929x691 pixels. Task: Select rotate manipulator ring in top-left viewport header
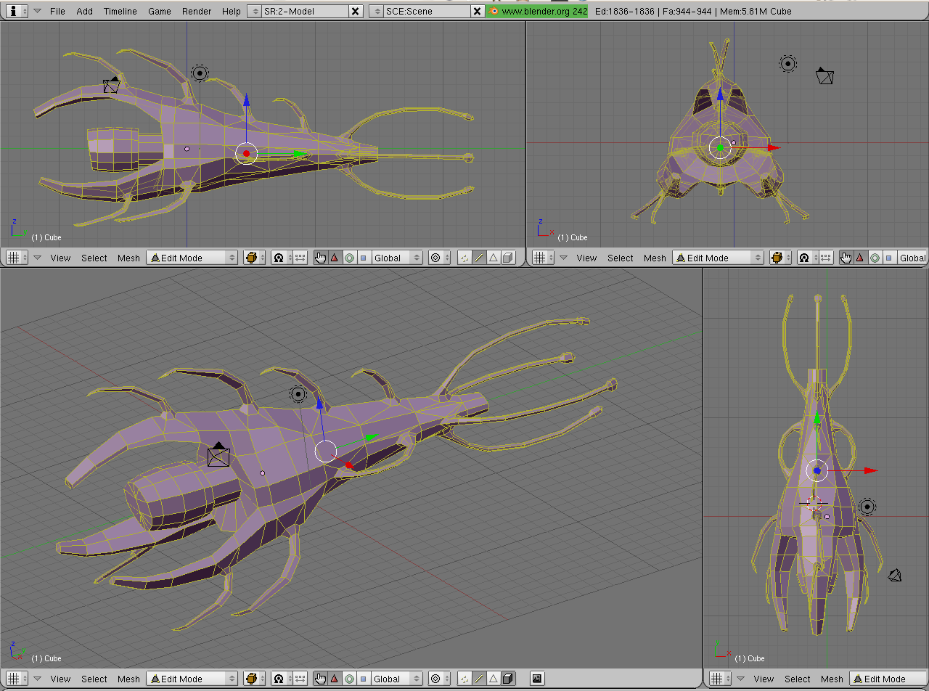pos(349,258)
